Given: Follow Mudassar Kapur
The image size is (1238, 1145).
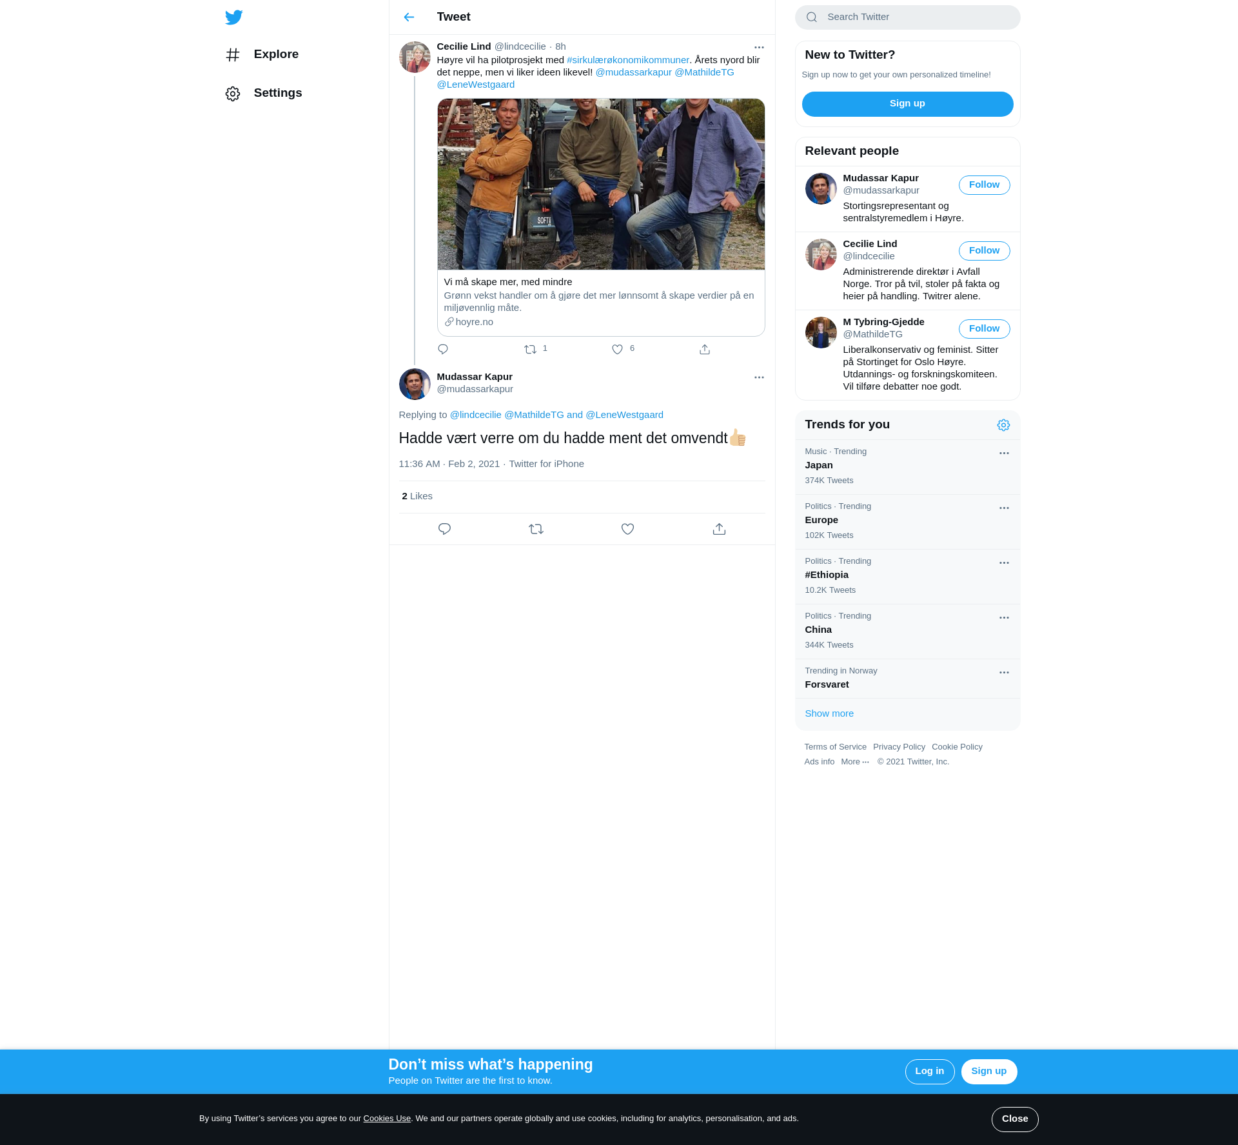Looking at the screenshot, I should (x=984, y=185).
